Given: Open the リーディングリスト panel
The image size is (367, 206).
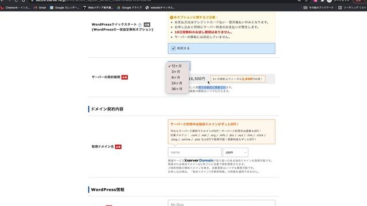Looking at the screenshot, I should (x=352, y=7).
